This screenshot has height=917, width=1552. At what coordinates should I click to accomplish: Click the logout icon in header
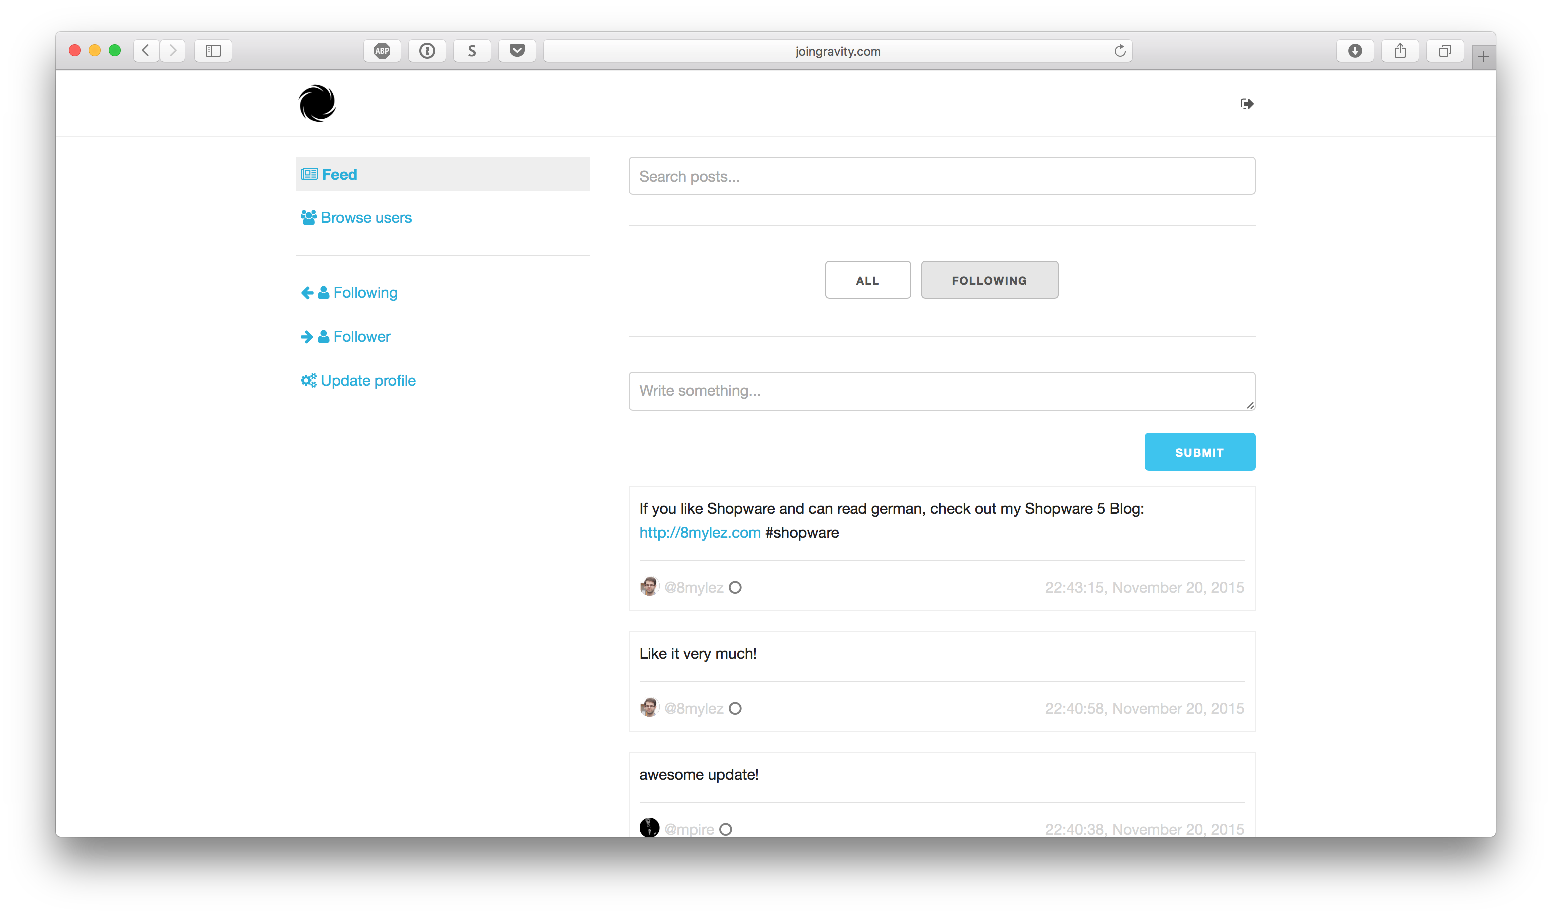click(1247, 104)
